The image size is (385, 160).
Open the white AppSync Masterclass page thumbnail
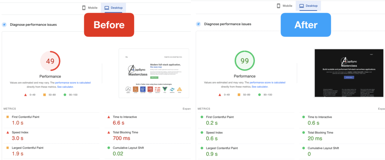coord(152,73)
